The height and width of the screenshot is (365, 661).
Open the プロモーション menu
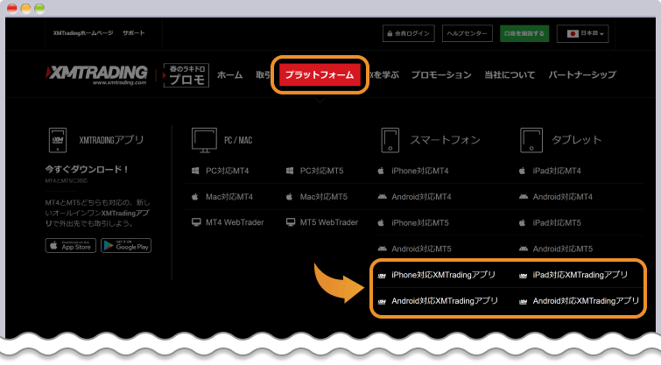441,75
